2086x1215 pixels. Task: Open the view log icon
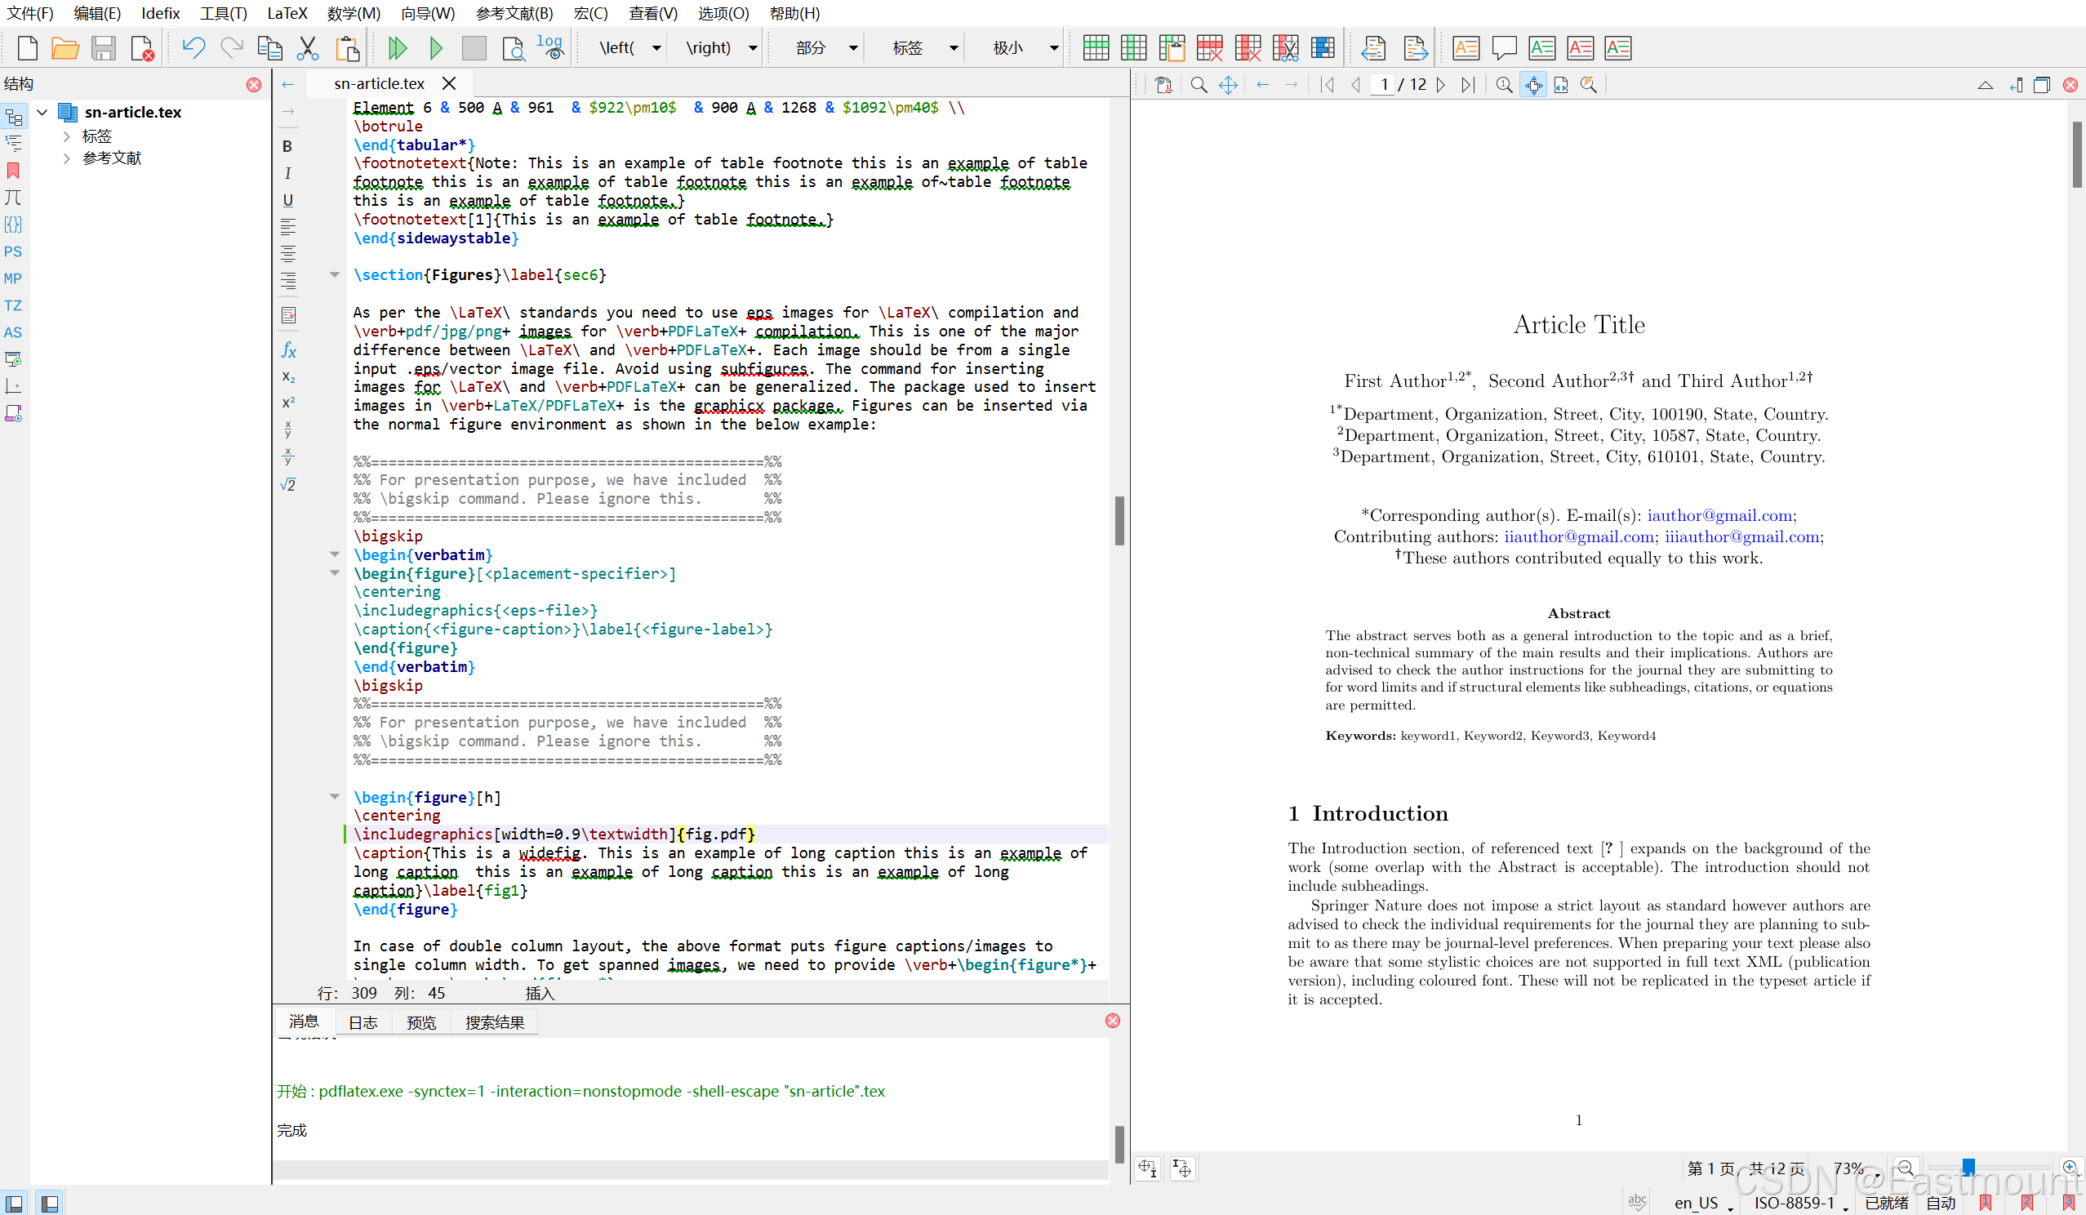pos(549,48)
